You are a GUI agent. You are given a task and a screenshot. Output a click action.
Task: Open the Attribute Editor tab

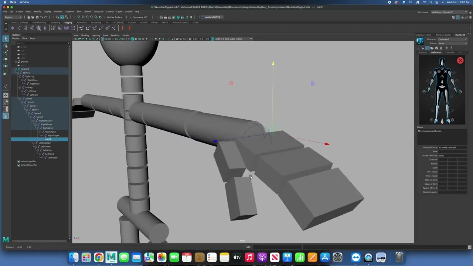click(443, 35)
